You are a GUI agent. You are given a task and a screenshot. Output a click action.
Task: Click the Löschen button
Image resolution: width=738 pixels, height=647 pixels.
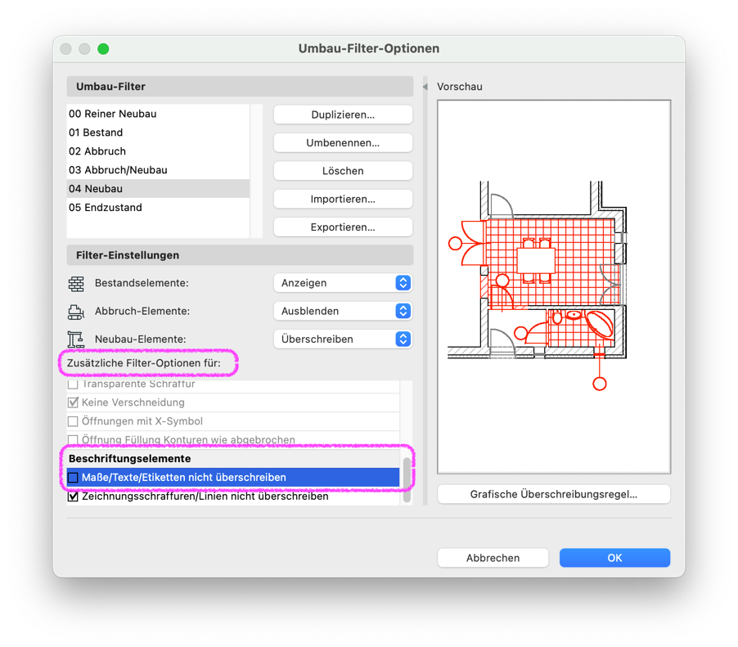[x=343, y=171]
